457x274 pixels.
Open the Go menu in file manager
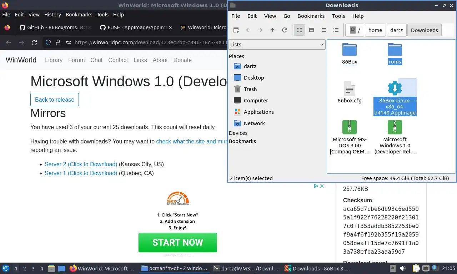pos(287,16)
